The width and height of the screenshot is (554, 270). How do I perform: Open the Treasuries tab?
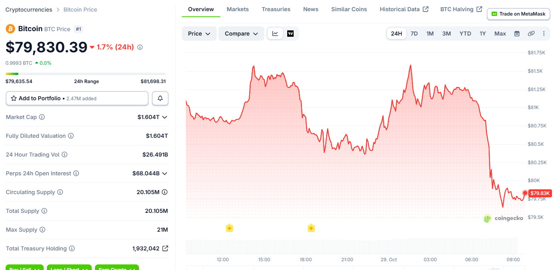pyautogui.click(x=276, y=9)
